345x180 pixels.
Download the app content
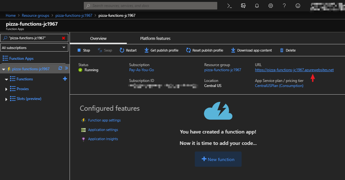tap(251, 50)
